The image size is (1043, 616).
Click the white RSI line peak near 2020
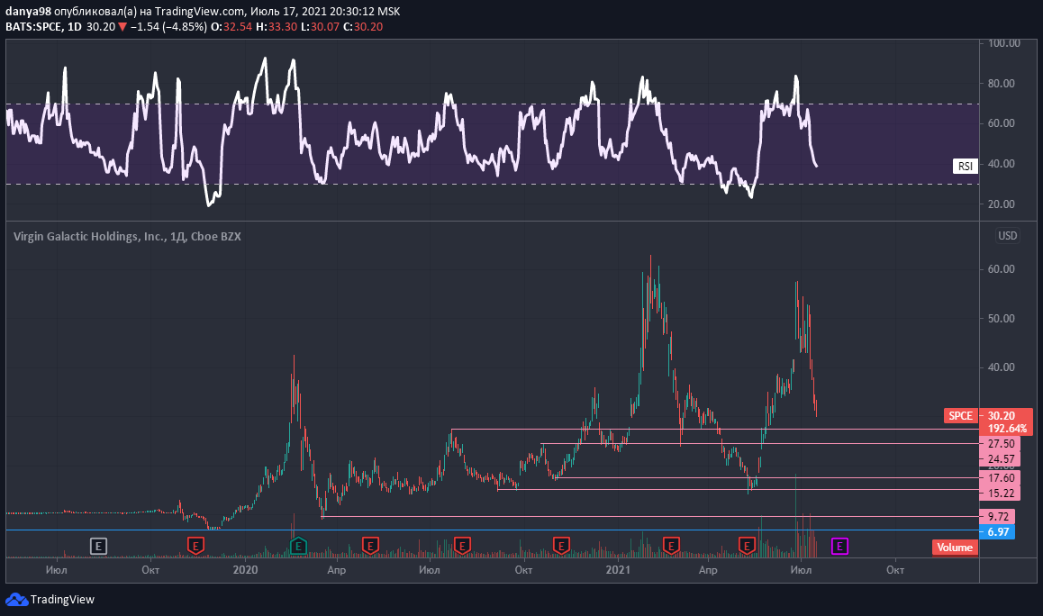click(x=265, y=59)
